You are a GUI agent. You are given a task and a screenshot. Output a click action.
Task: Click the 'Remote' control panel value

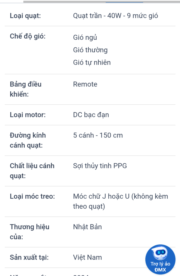85,84
